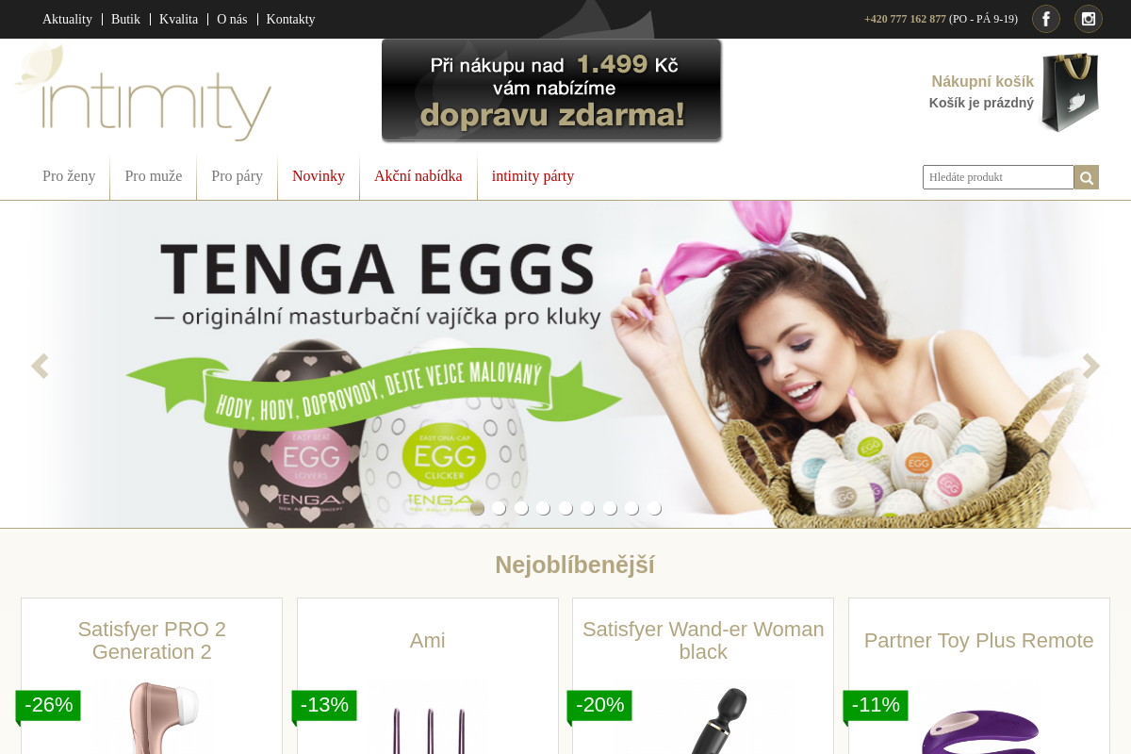Viewport: 1131px width, 754px height.
Task: Advance to next slide arrow
Action: tap(1091, 366)
